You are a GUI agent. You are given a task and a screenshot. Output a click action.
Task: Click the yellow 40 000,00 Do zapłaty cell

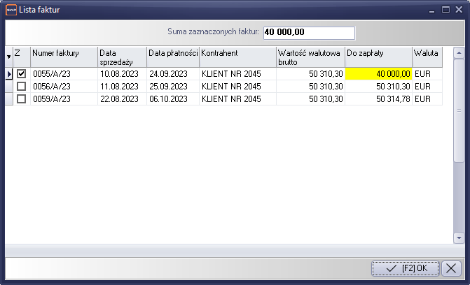coord(379,73)
